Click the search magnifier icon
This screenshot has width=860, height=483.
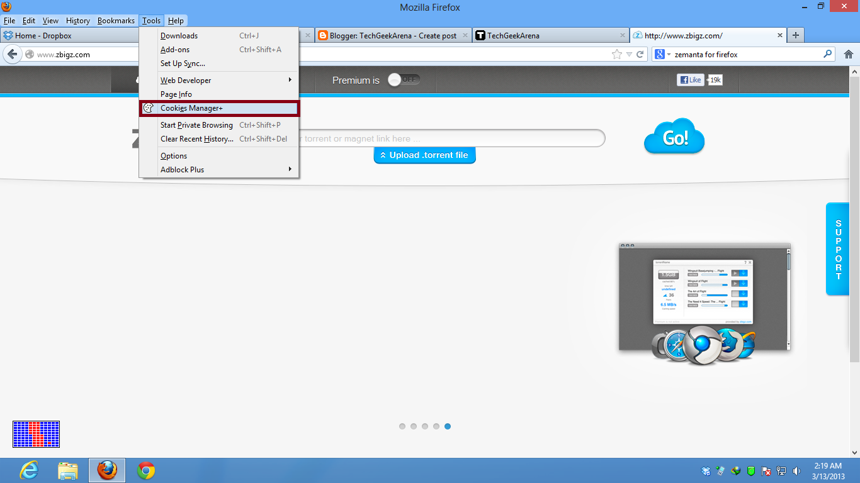pyautogui.click(x=828, y=54)
